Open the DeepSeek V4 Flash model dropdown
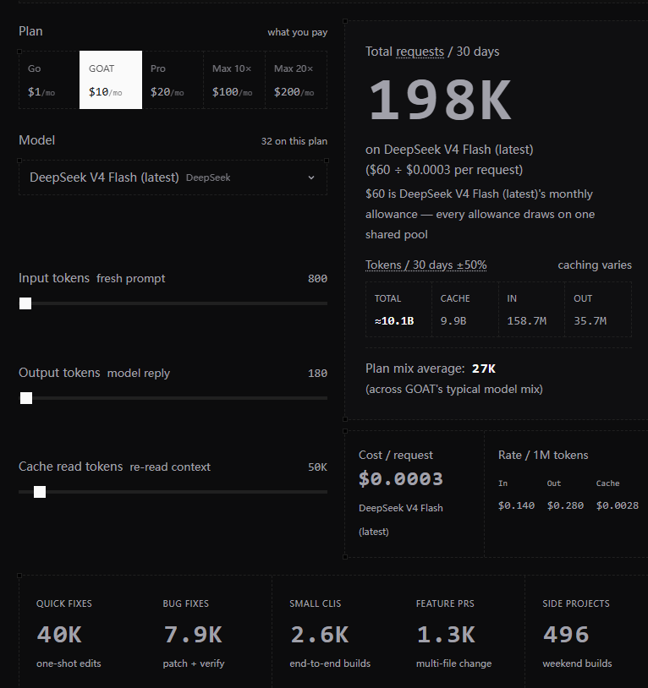Screen dimensions: 648x688 click(x=173, y=177)
